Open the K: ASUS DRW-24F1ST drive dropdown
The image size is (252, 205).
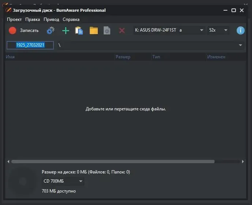pyautogui.click(x=169, y=30)
